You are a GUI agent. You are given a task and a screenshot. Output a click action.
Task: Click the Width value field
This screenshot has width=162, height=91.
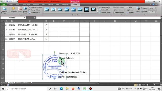coord(152,12)
